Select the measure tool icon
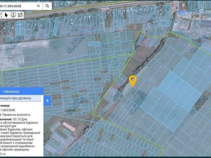211x158 pixels. coord(1,15)
